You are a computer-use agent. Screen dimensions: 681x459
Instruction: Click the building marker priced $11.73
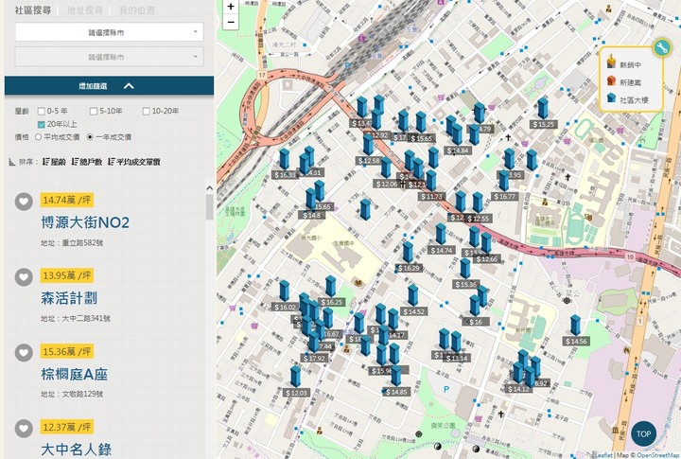431,181
